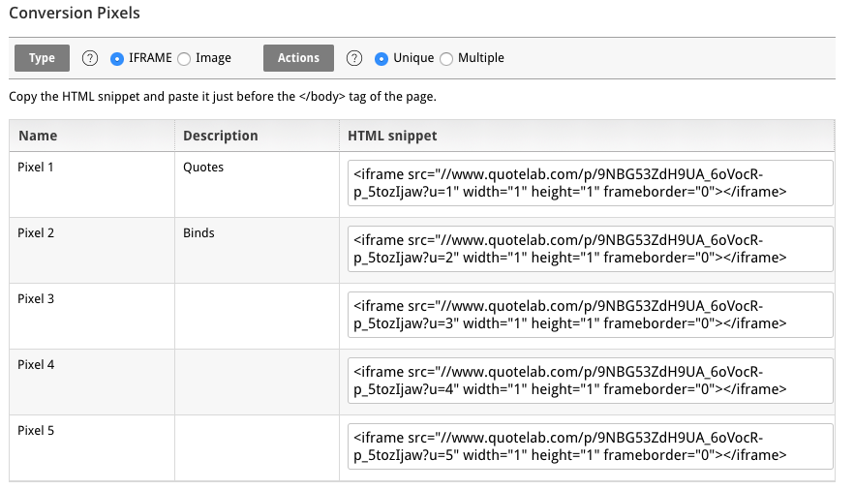The height and width of the screenshot is (490, 854).
Task: Click the Actions label button
Action: [298, 58]
